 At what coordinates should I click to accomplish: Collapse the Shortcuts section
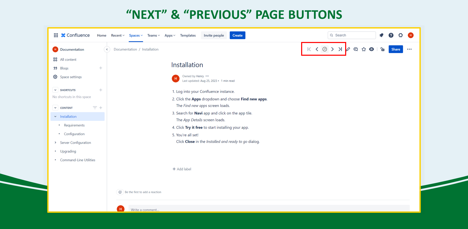click(x=55, y=90)
